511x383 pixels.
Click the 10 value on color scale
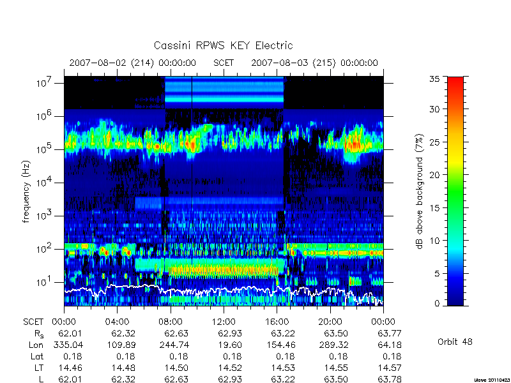pos(434,241)
